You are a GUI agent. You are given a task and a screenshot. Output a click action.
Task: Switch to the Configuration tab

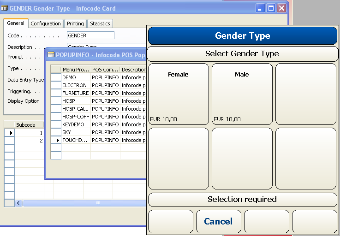click(x=45, y=24)
